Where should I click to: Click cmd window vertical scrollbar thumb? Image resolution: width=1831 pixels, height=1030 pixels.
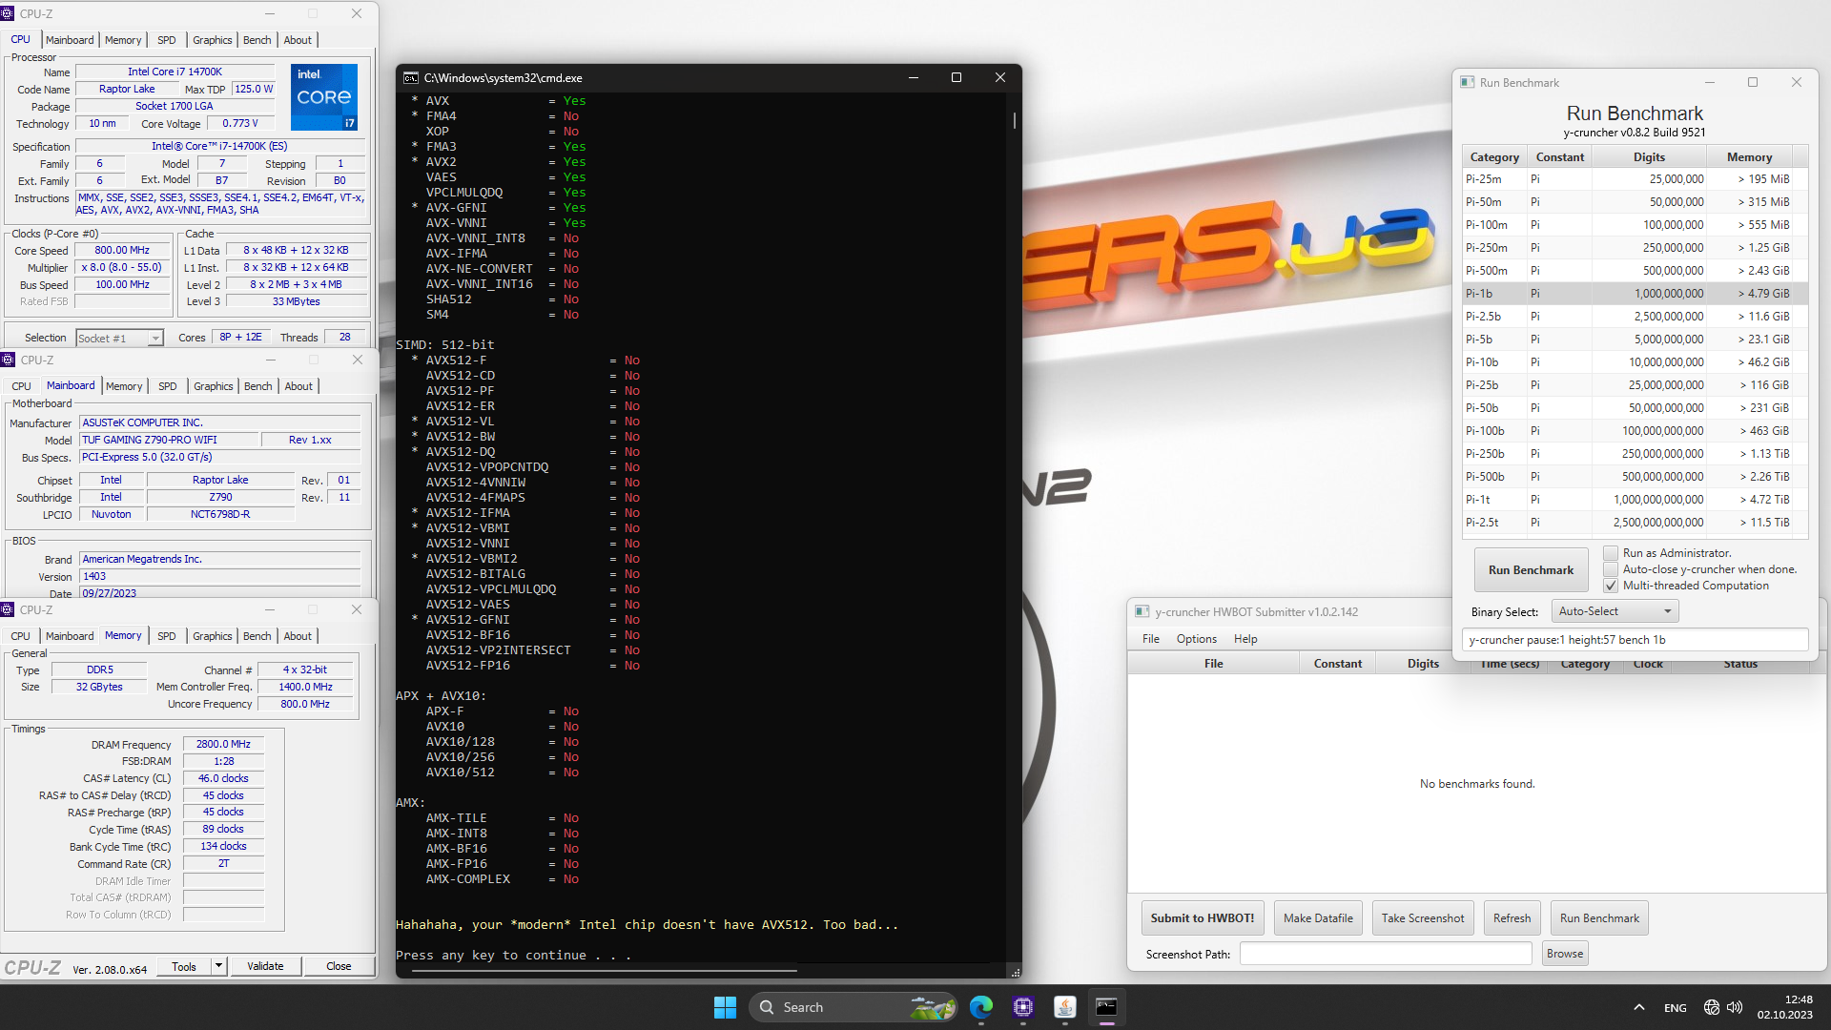click(x=1014, y=120)
